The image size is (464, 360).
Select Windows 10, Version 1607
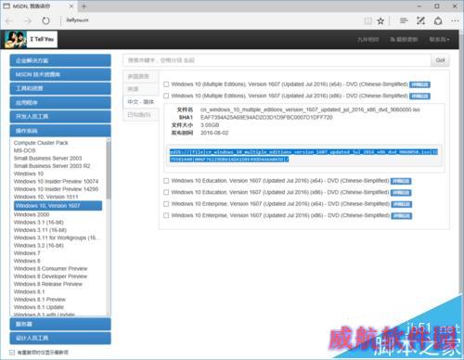[58, 206]
